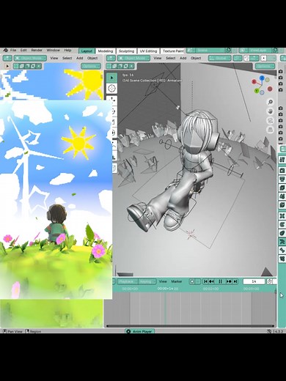Screen dimensions: 286x381
Task: Toggle proportional editing in viewport header
Action: click(263, 58)
